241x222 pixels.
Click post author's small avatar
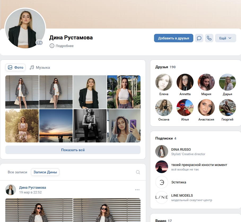point(11,190)
